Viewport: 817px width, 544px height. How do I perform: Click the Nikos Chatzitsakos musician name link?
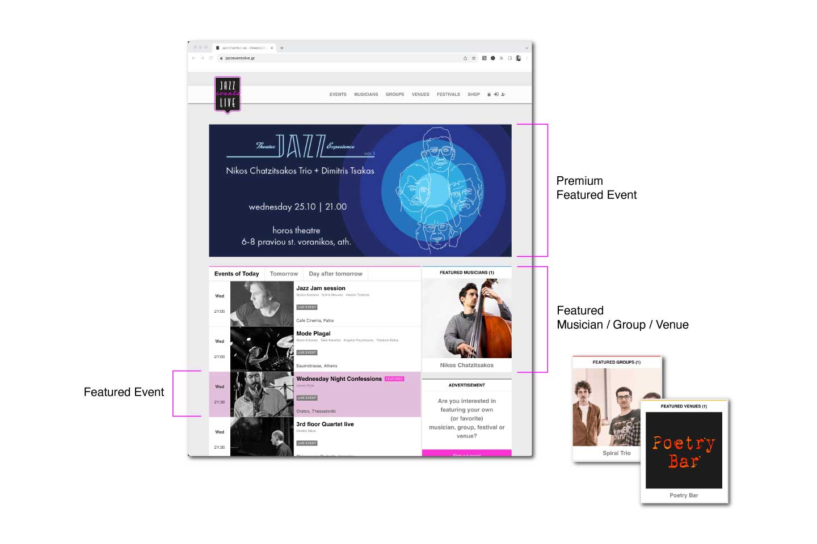click(x=466, y=365)
